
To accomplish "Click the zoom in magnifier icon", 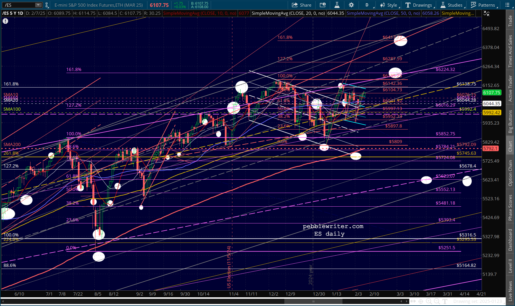I will pyautogui.click(x=429, y=301).
